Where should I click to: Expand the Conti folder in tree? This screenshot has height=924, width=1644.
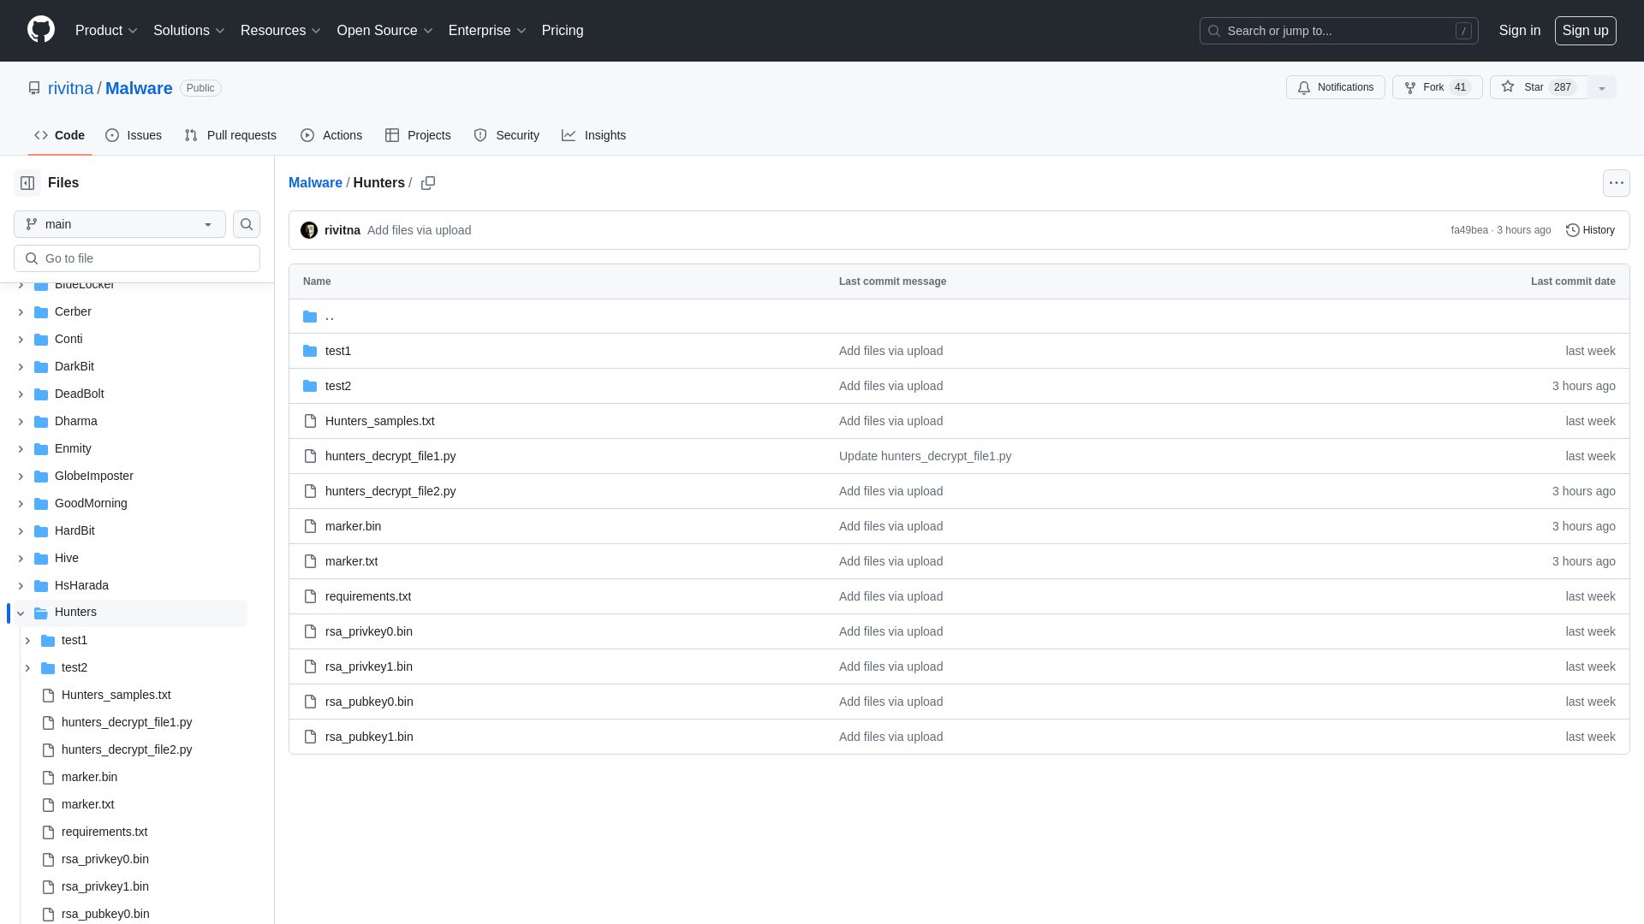[21, 340]
